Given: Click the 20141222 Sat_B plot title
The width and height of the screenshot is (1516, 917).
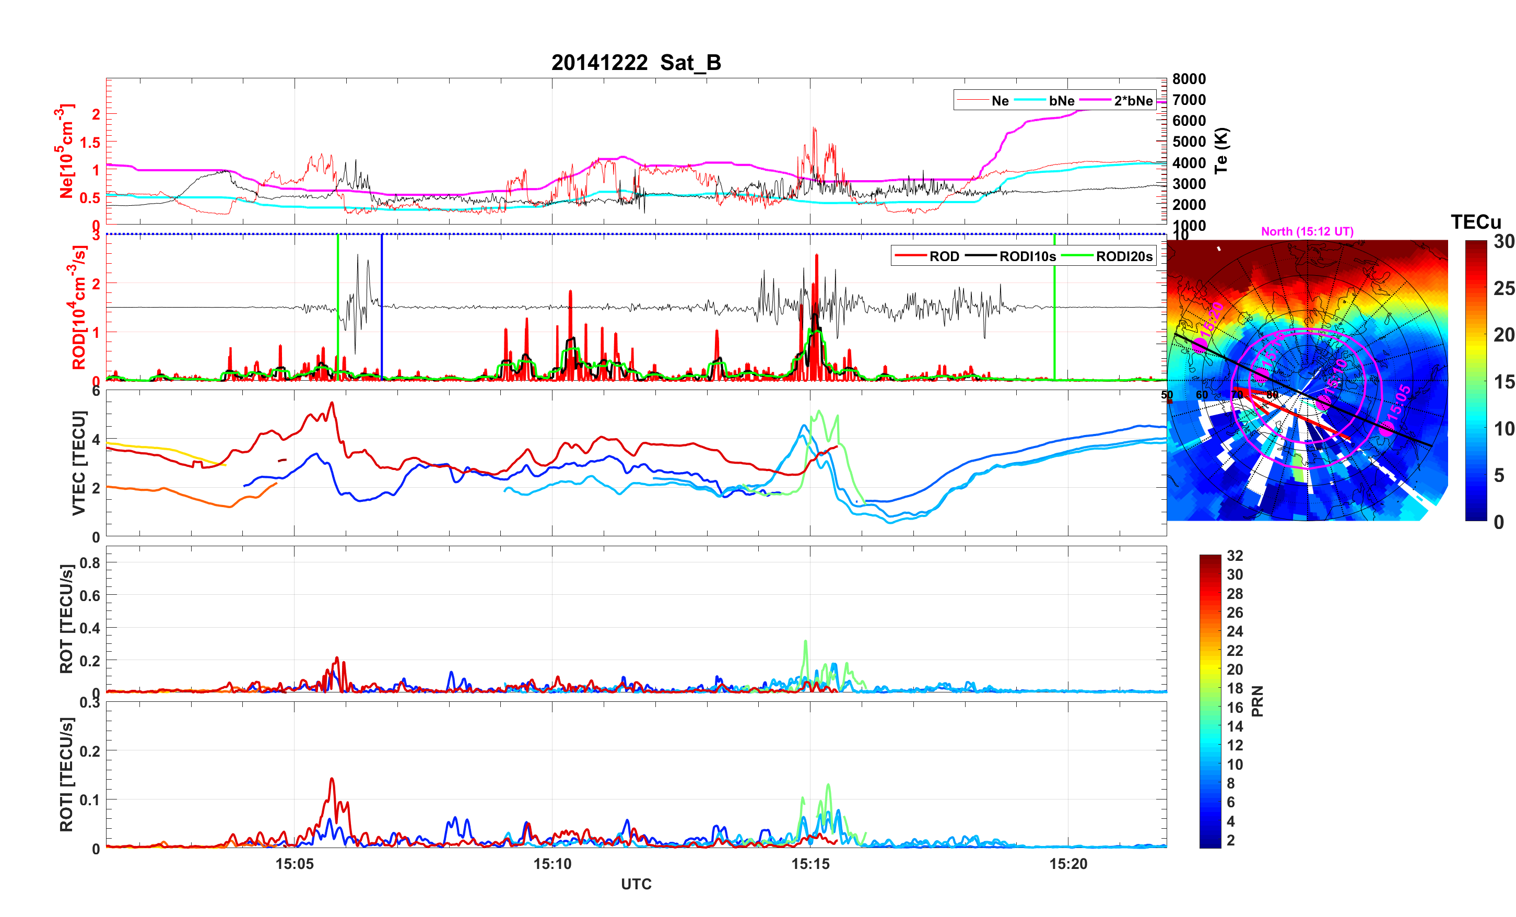Looking at the screenshot, I should coord(636,63).
